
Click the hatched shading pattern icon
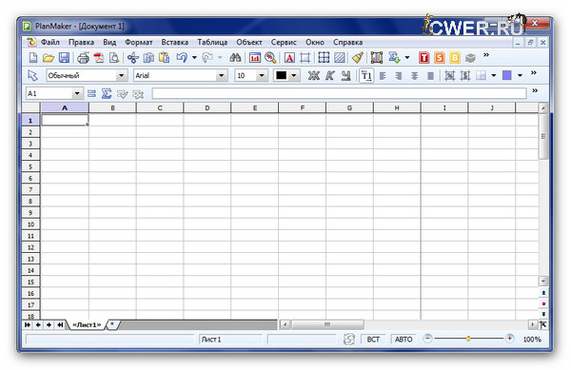(340, 57)
